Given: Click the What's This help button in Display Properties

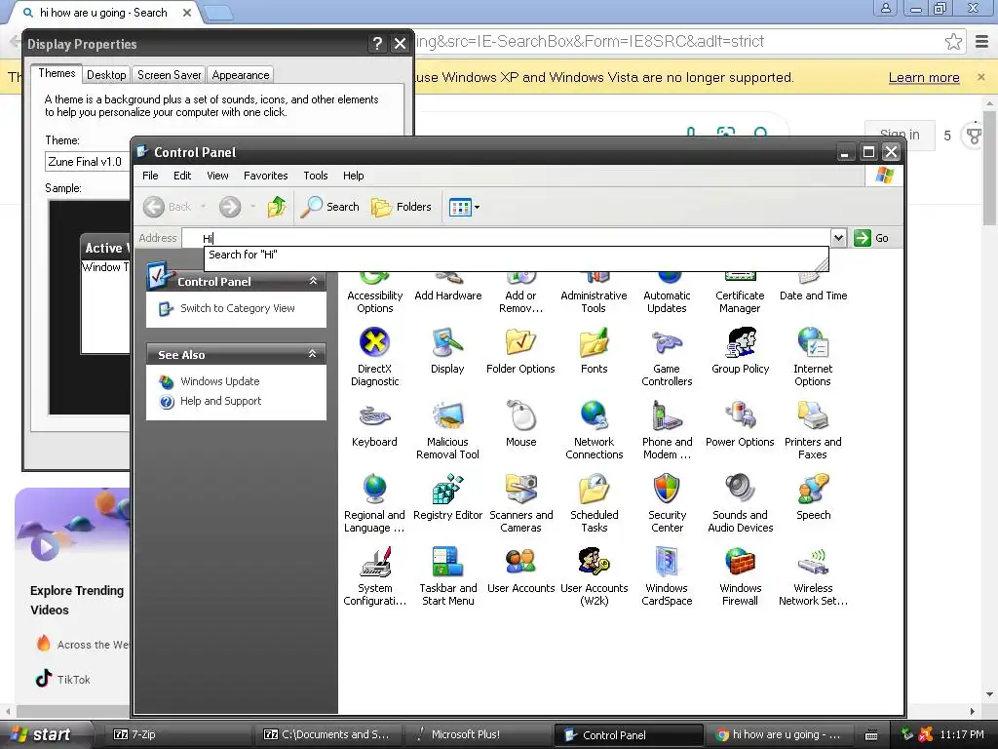Looking at the screenshot, I should [x=377, y=43].
